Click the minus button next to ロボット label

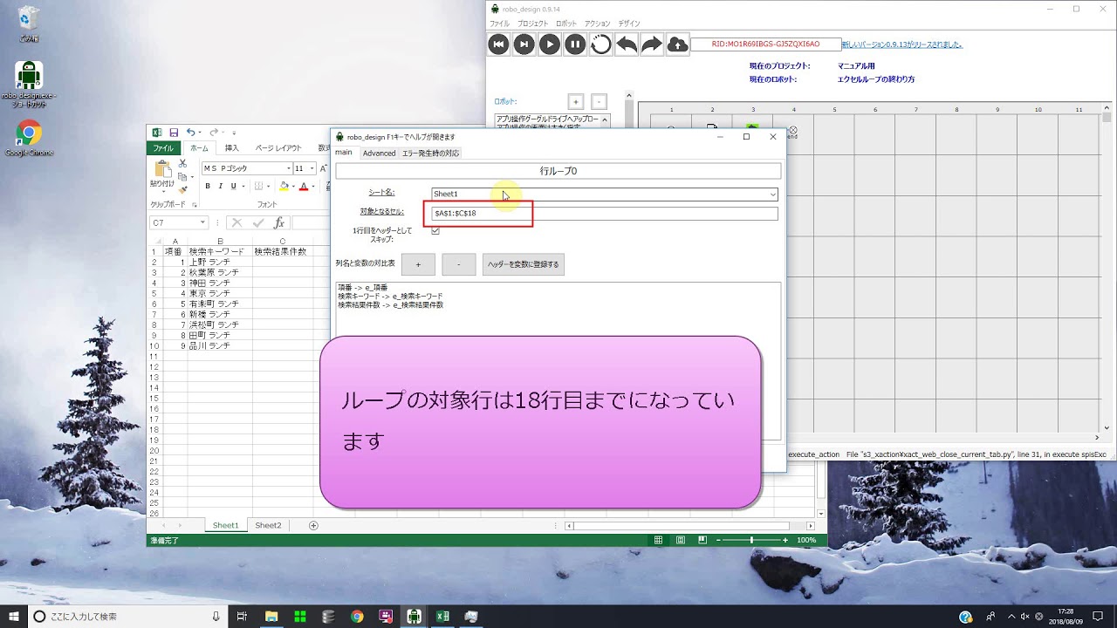pos(599,101)
